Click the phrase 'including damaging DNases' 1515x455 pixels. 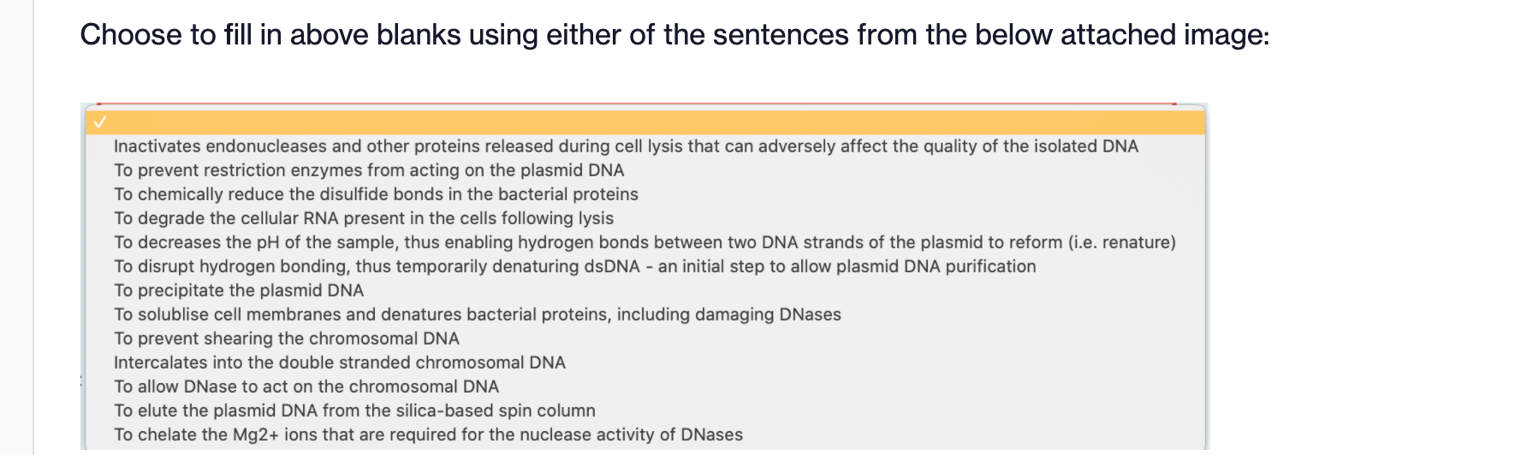pos(729,314)
